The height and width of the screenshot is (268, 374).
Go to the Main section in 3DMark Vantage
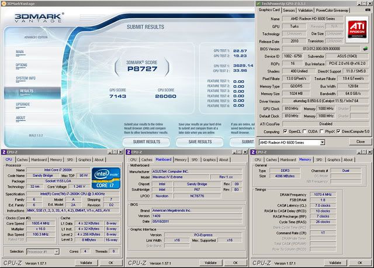[x=20, y=52]
